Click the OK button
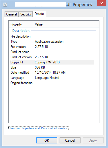This screenshot has width=108, height=148. (x=47, y=141)
